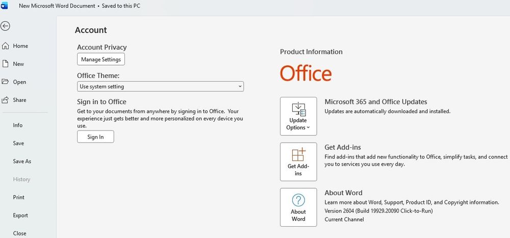The image size is (510, 238).
Task: Click the Office logo text
Action: pos(305,73)
